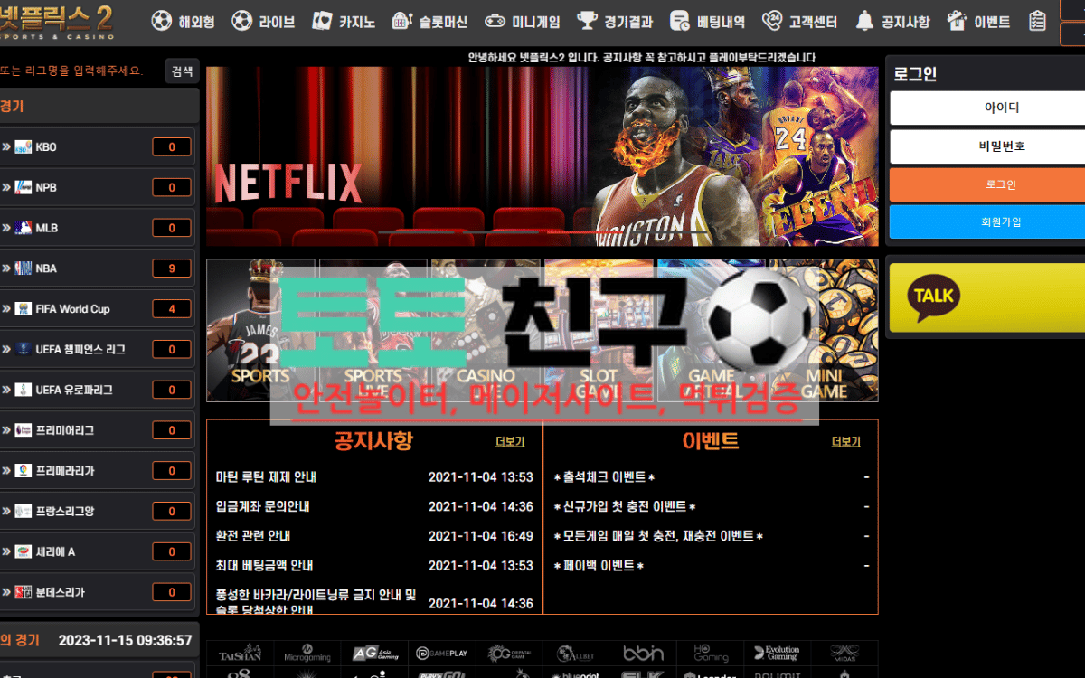
Task: Click the slot machine icon for 슬롯머신
Action: click(402, 21)
